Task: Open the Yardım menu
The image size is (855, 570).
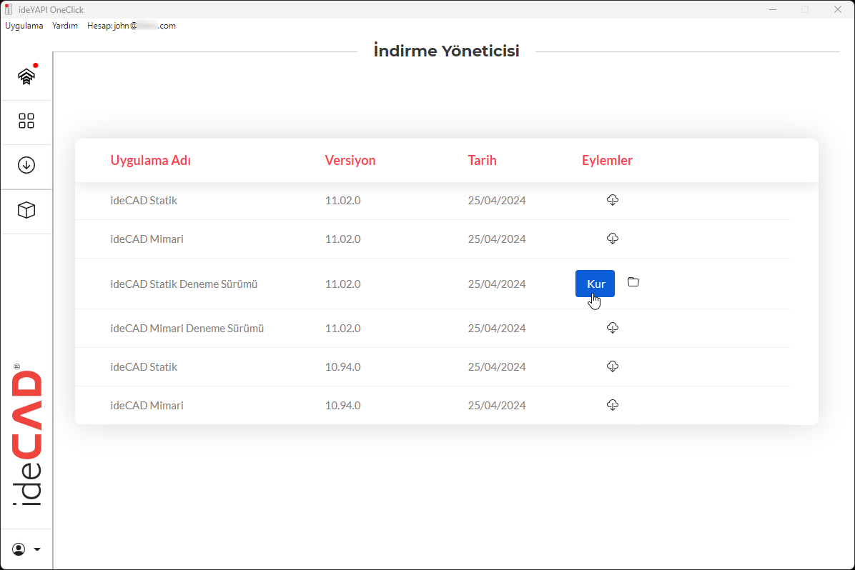Action: pyautogui.click(x=65, y=26)
